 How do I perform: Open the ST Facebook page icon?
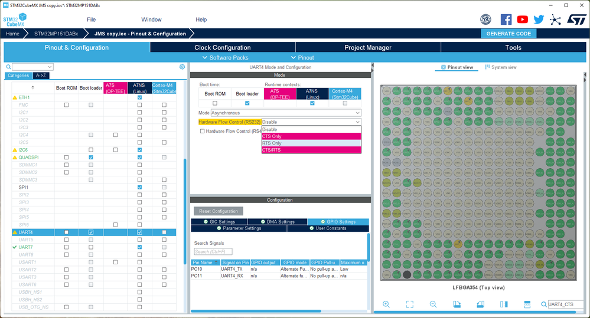click(506, 19)
